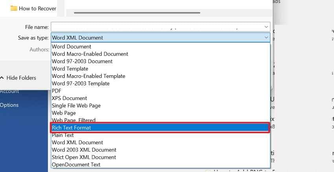This screenshot has height=172, width=334.
Task: Pick Web Page save type
Action: point(161,113)
